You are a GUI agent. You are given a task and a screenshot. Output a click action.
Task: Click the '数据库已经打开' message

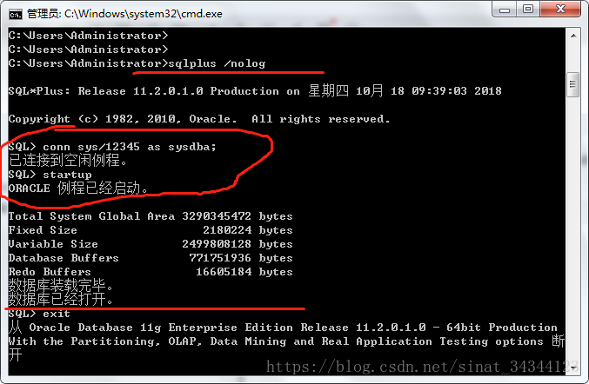click(61, 300)
